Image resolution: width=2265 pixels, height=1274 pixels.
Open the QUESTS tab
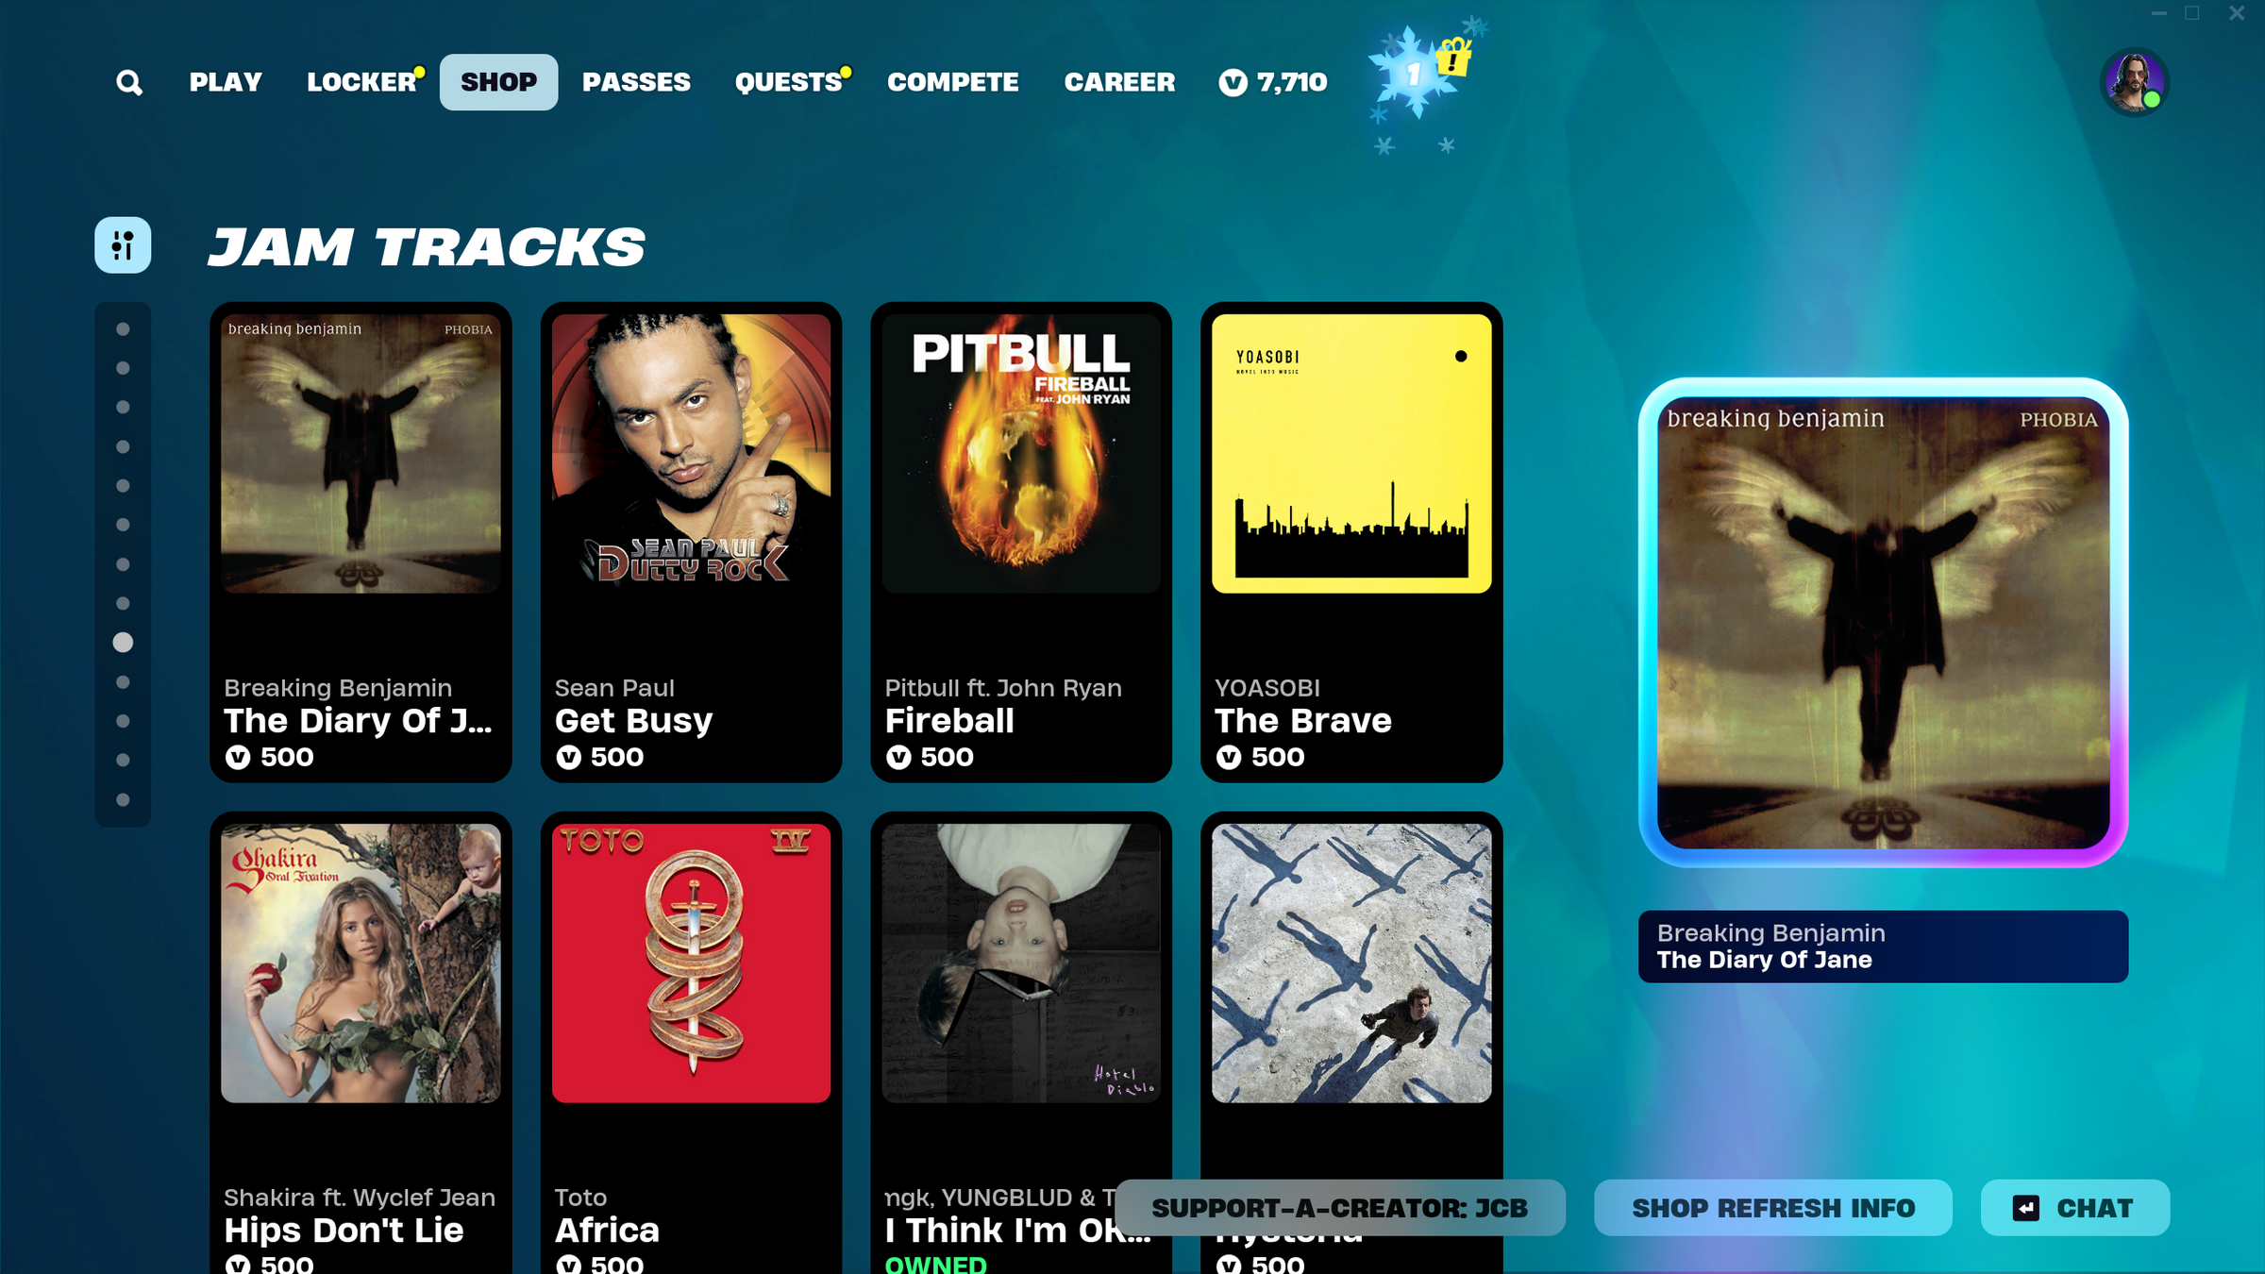pyautogui.click(x=789, y=83)
